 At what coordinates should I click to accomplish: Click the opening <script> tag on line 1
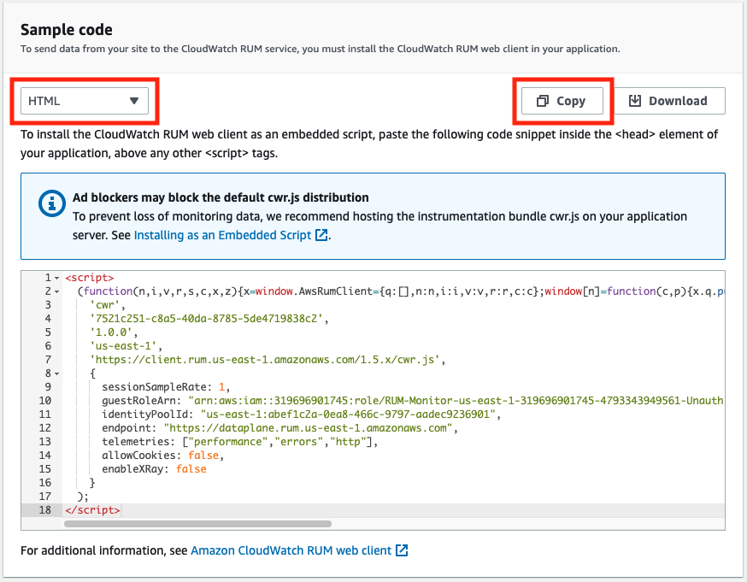(90, 278)
